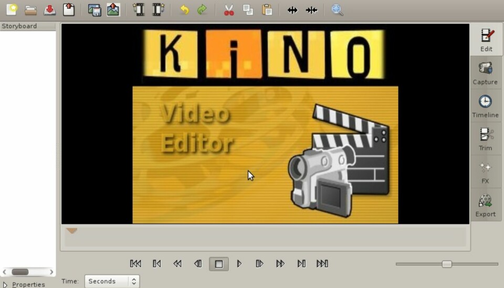The height and width of the screenshot is (288, 504).
Task: Save the movie with red arrow icon
Action: (x=49, y=10)
